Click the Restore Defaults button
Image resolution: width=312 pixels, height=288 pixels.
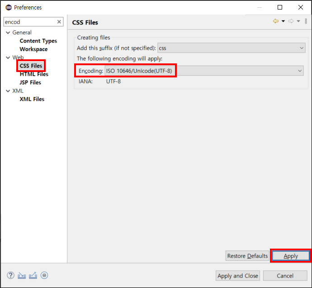pyautogui.click(x=247, y=256)
